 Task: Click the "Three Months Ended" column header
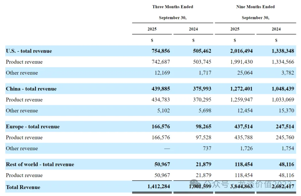[173, 7]
